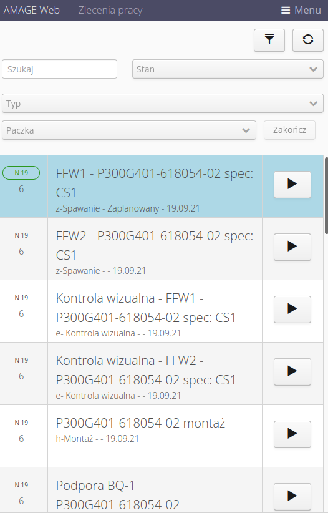The width and height of the screenshot is (328, 513).
Task: Open the Zlecenia pracy header tab
Action: click(110, 10)
